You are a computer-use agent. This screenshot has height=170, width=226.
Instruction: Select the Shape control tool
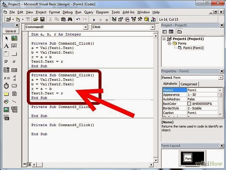point(6,102)
